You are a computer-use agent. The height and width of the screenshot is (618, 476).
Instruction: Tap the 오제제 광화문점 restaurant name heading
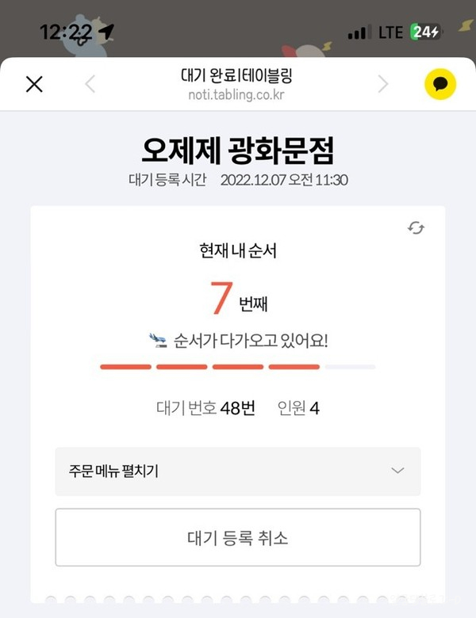238,151
